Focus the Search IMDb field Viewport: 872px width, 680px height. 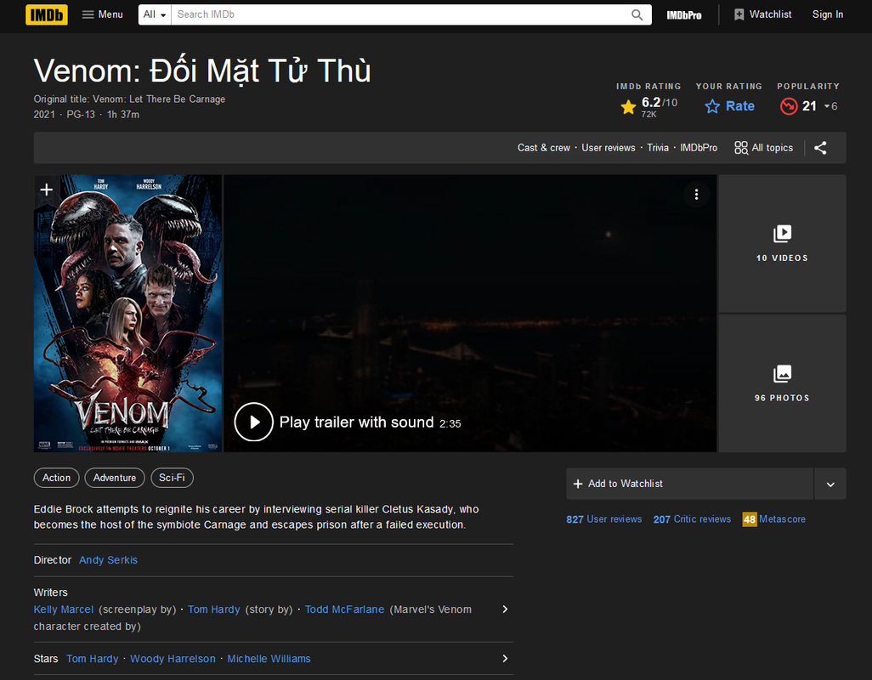tap(400, 14)
